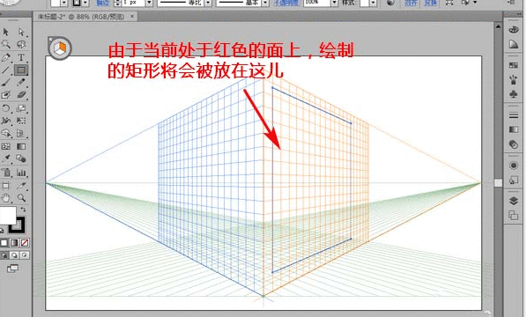This screenshot has height=317, width=527.
Task: Set paint mode to Gradient
Action: [14, 243]
